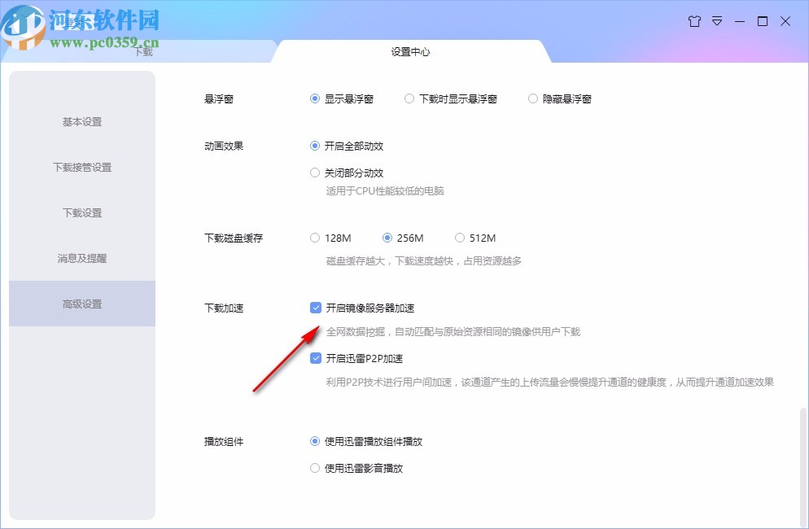Select 关闭部分动效 for low CPU

[x=315, y=173]
